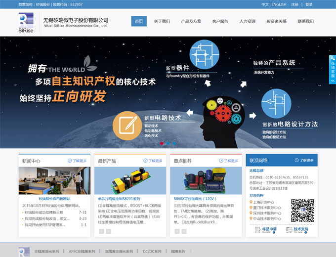Open the 产品及方案 navigation menu
Image resolution: width=336 pixels, height=257 pixels.
(x=191, y=21)
